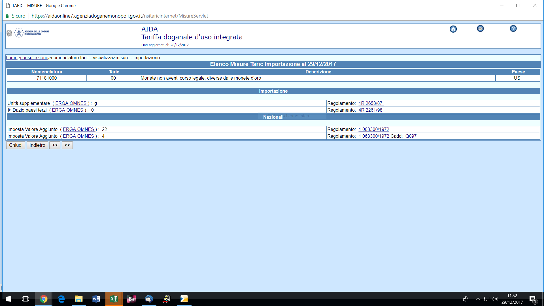The width and height of the screenshot is (544, 306).
Task: Show hidden system tray icons chevron
Action: coord(478,299)
